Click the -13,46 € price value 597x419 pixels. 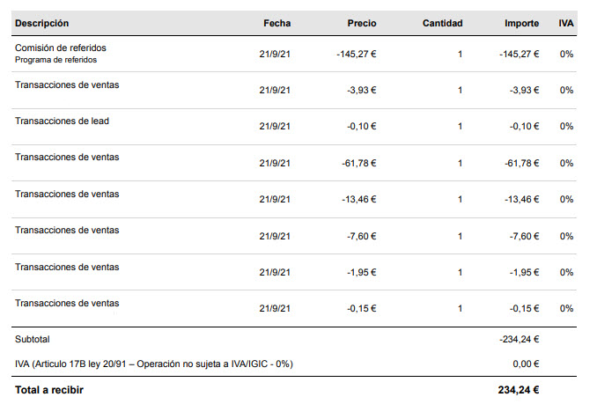click(358, 200)
